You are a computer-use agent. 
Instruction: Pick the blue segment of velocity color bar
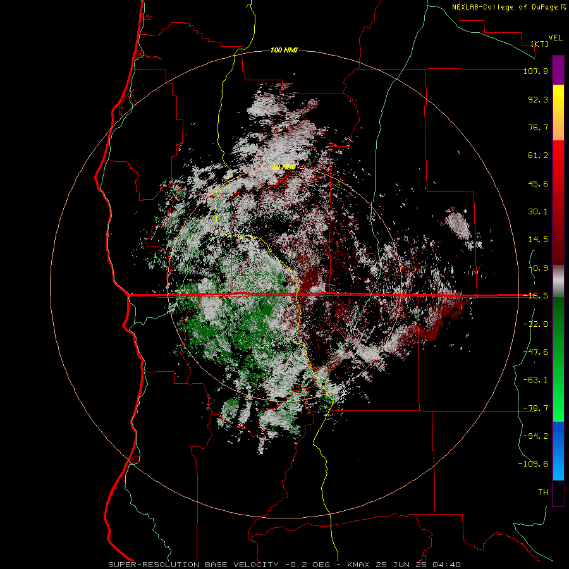(558, 451)
